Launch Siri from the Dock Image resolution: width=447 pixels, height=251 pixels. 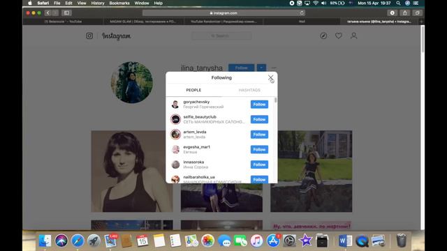tap(61, 241)
